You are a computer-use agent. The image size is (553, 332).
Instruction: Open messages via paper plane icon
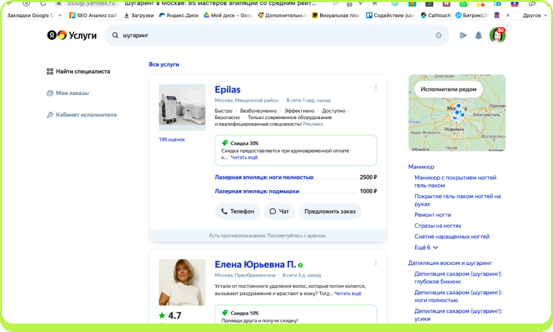tap(463, 35)
